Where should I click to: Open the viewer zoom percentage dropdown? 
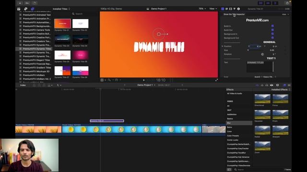click(202, 9)
